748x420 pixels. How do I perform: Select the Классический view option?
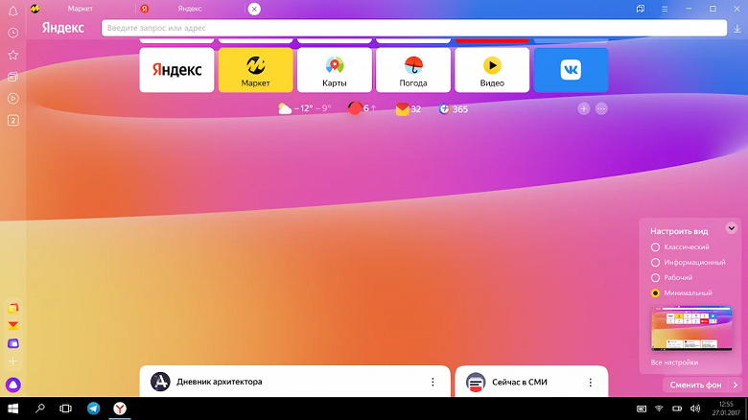[x=655, y=247]
